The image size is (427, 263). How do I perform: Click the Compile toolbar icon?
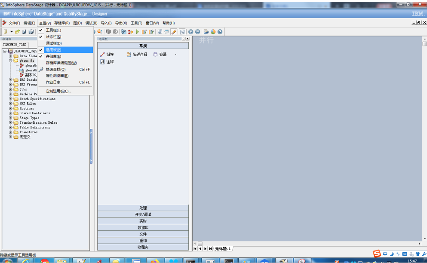point(130,32)
